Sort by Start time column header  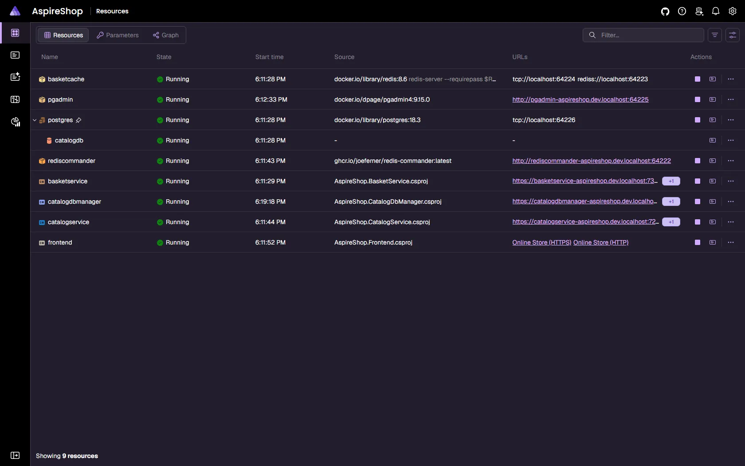pyautogui.click(x=269, y=57)
